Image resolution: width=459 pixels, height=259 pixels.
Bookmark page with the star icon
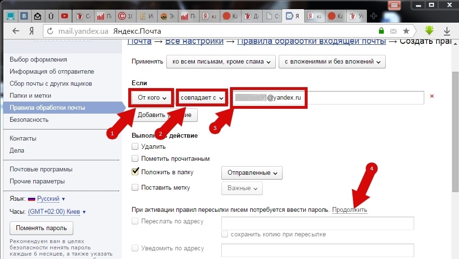click(x=406, y=31)
